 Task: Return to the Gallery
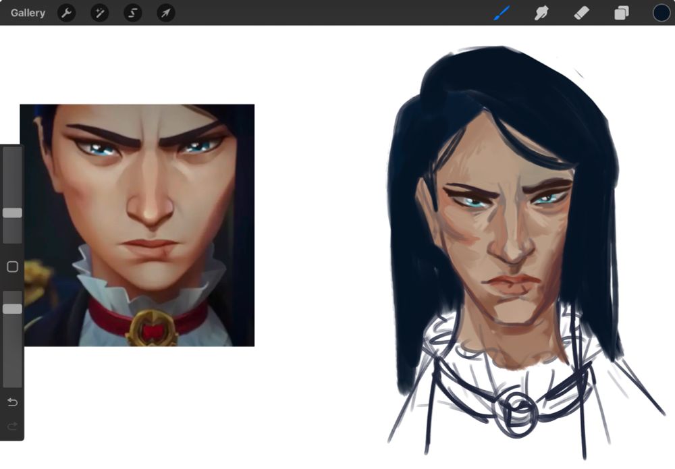coord(28,13)
